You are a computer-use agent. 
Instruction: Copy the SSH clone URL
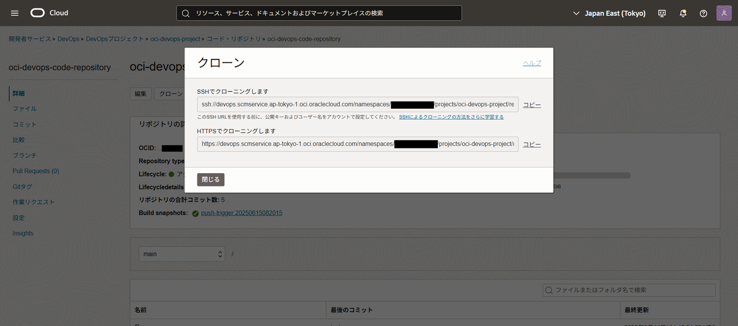532,105
